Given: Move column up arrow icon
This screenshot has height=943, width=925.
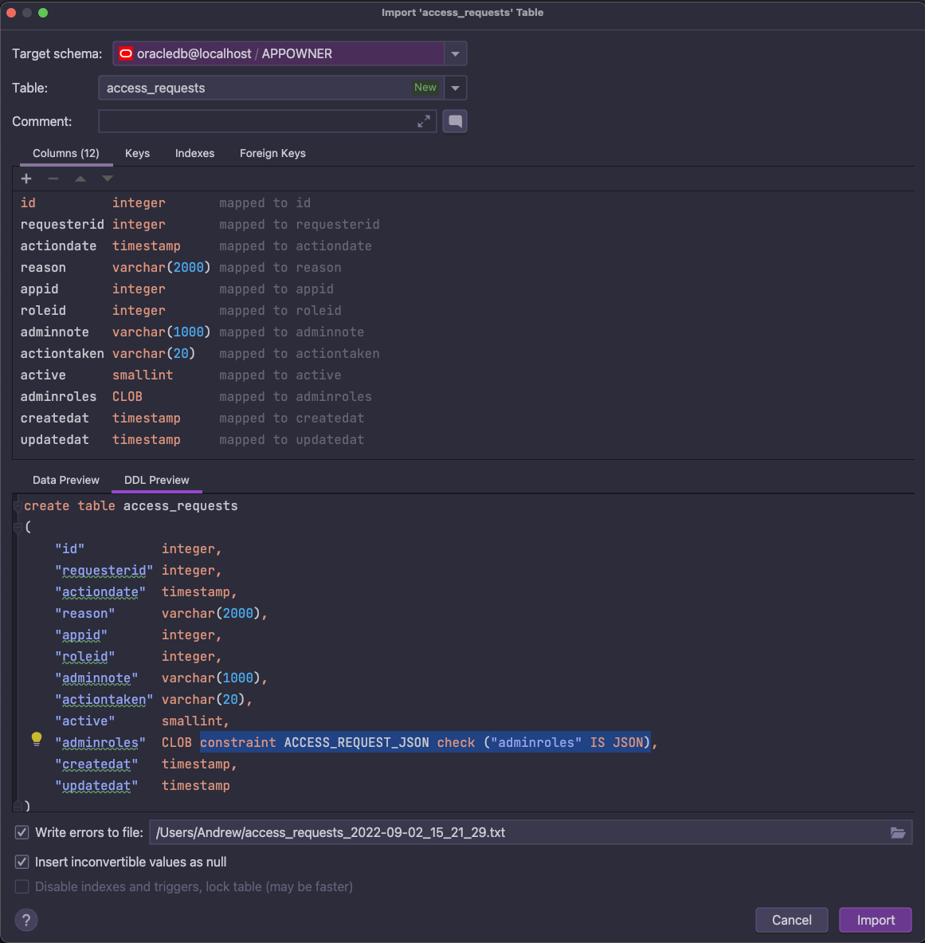Looking at the screenshot, I should pos(80,179).
